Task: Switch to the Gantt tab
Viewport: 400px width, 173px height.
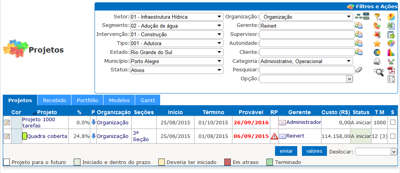Action: [148, 100]
